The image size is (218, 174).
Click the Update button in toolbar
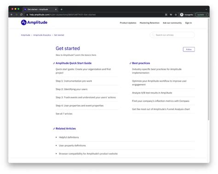[x=201, y=15]
